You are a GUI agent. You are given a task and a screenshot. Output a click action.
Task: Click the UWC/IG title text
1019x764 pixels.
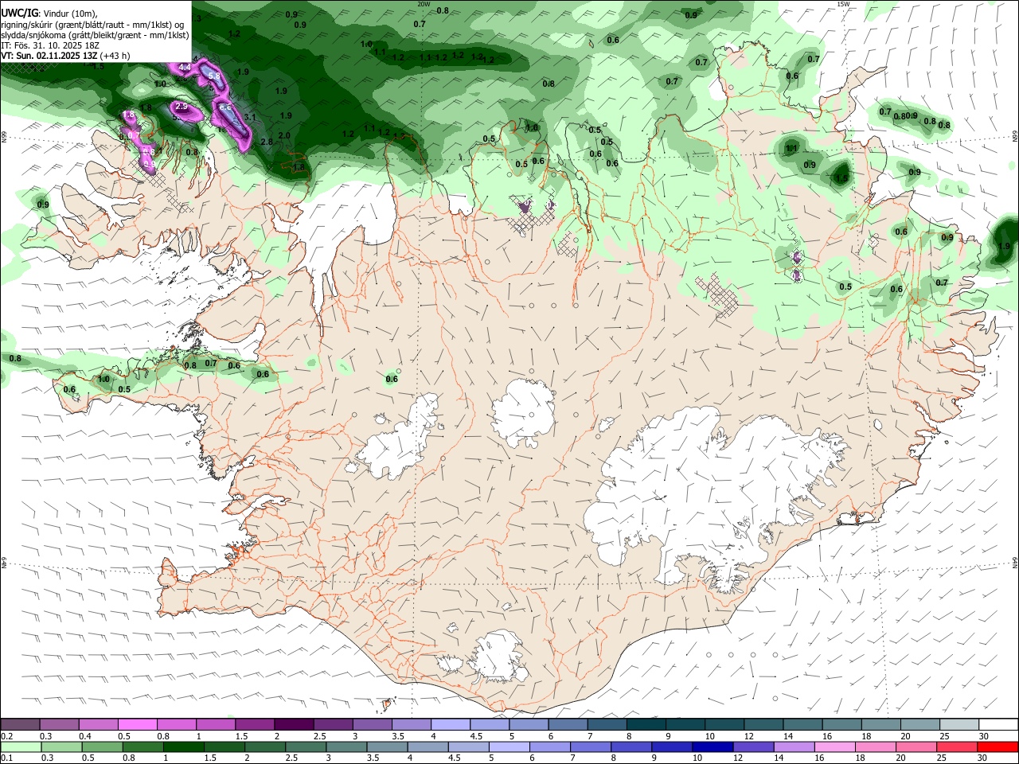tap(19, 12)
